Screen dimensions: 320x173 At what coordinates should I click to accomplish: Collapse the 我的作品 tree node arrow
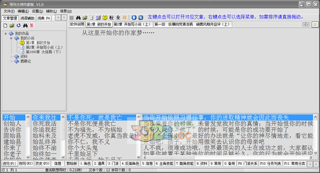[6, 34]
